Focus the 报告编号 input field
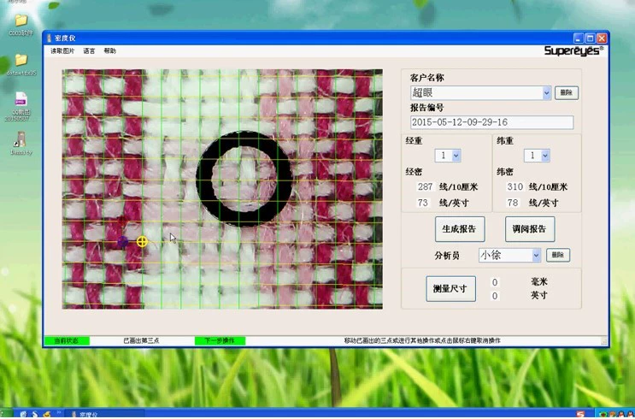The width and height of the screenshot is (635, 419). tap(491, 122)
